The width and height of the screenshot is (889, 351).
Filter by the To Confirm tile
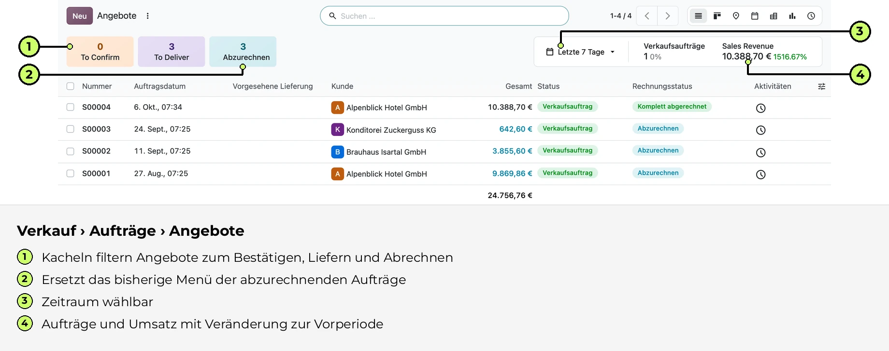click(x=100, y=52)
